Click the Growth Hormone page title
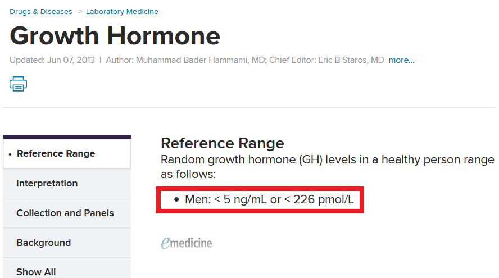 coord(115,36)
